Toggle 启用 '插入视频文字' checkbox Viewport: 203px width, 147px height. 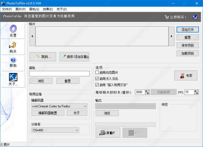click(x=97, y=85)
